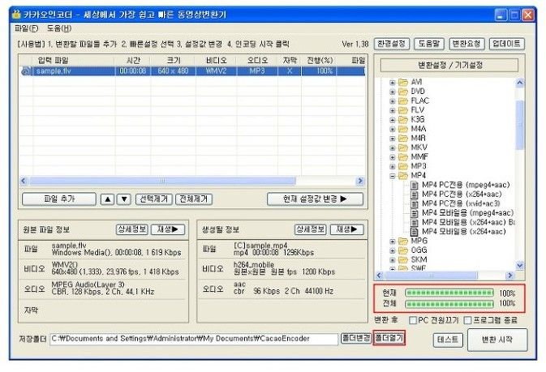Click the AVI folder icon
Viewport: 546px width, 372px height.
[403, 82]
